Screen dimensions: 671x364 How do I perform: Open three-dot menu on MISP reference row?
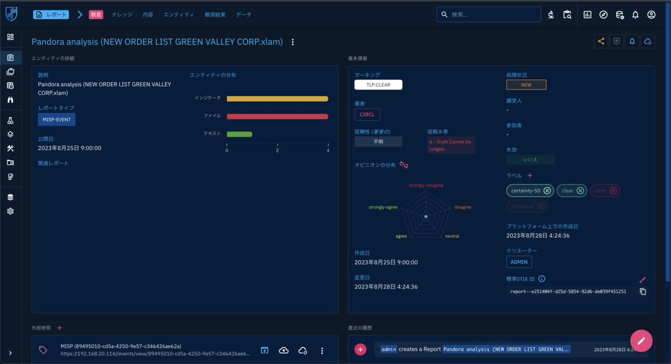[x=322, y=351]
